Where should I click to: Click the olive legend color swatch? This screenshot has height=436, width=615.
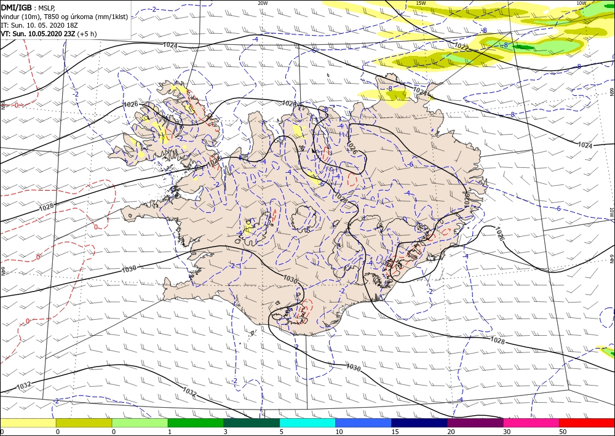point(84,422)
